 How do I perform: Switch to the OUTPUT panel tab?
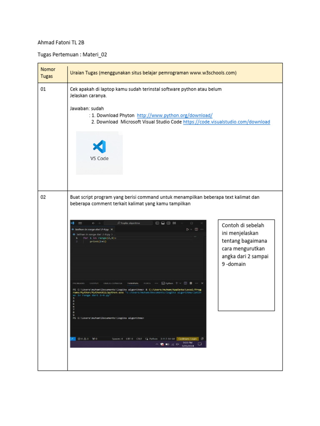click(x=94, y=283)
